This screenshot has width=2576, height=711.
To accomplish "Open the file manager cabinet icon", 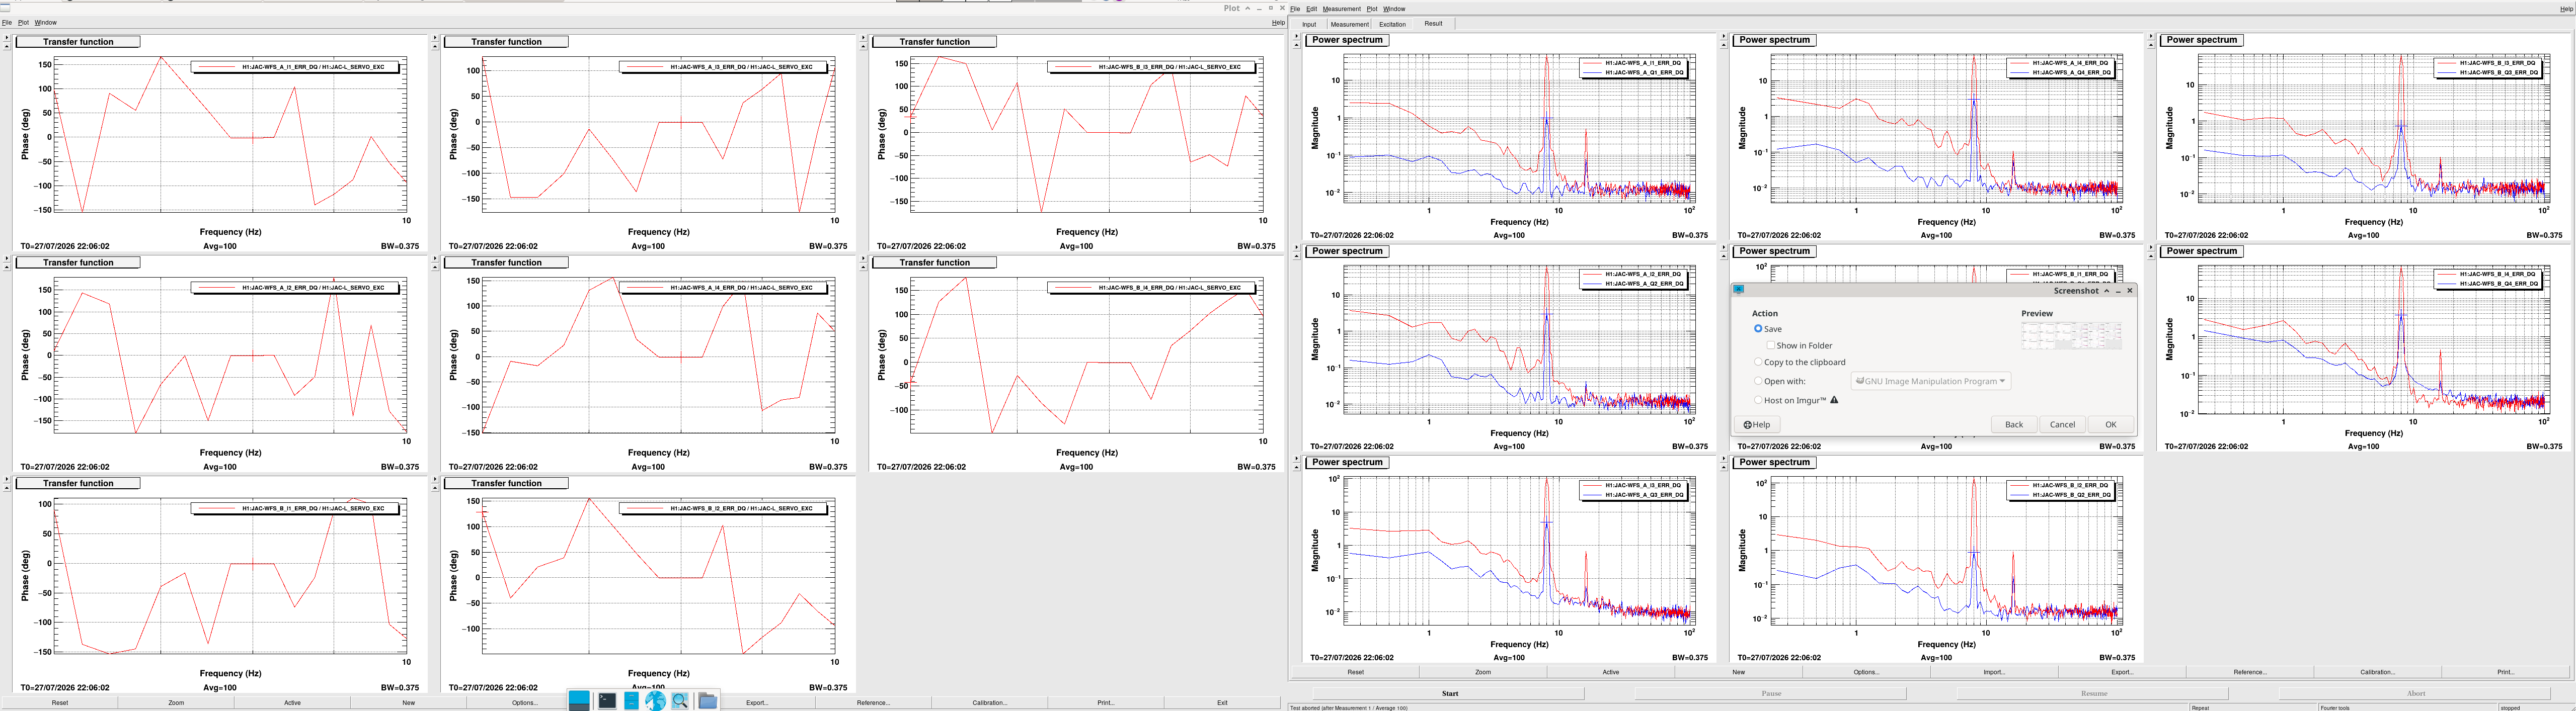I will coord(632,701).
